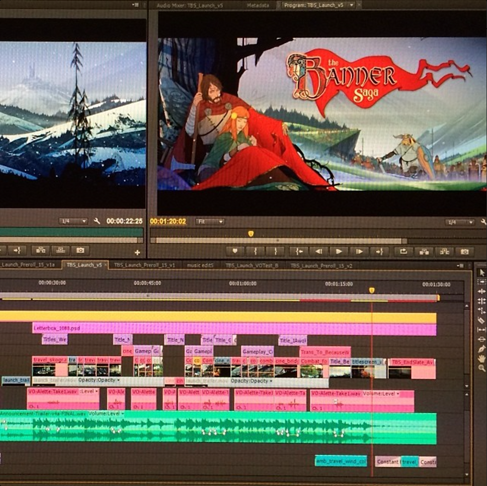487x486 pixels.
Task: Select the Slip tool
Action: click(x=482, y=330)
